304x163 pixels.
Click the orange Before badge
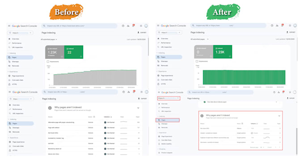pyautogui.click(x=66, y=12)
